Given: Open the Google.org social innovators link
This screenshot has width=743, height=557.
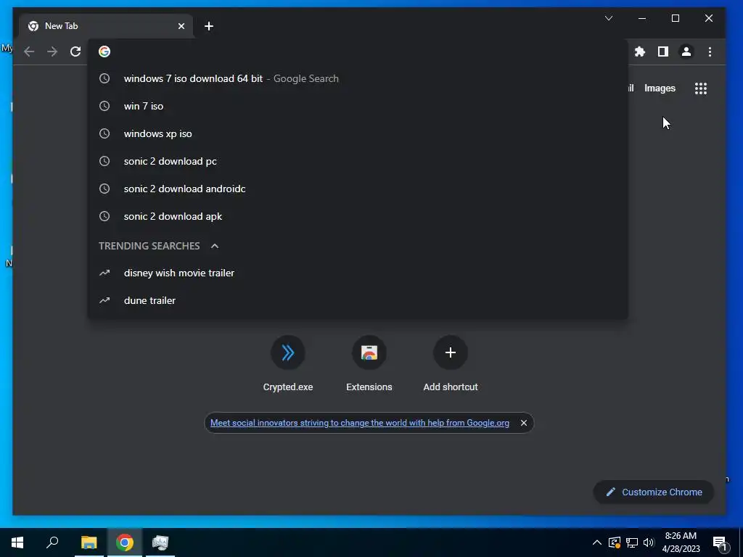Looking at the screenshot, I should 360,423.
